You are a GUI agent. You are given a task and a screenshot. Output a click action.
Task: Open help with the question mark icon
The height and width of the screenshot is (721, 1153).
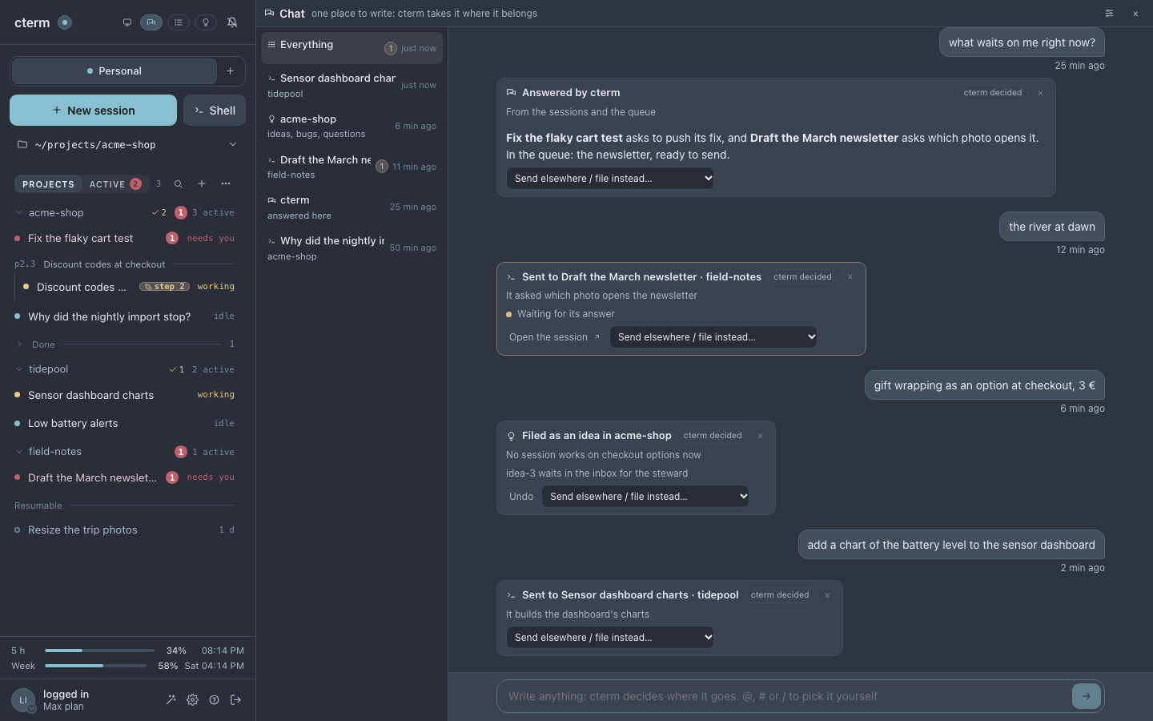(x=214, y=700)
